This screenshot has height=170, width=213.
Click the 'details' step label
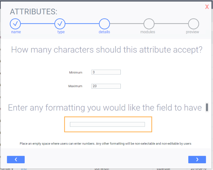104,32
